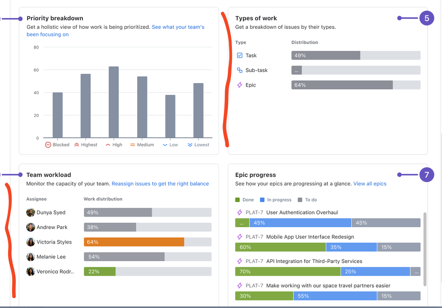Viewport: 442px width, 308px height.
Task: Click the Epic lightning icon in Types of work
Action: (x=240, y=85)
